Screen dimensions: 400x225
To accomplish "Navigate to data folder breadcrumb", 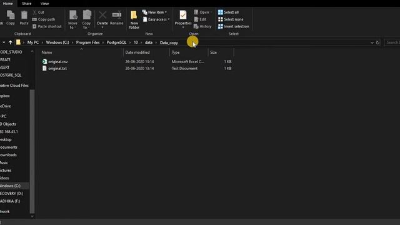I will [149, 42].
